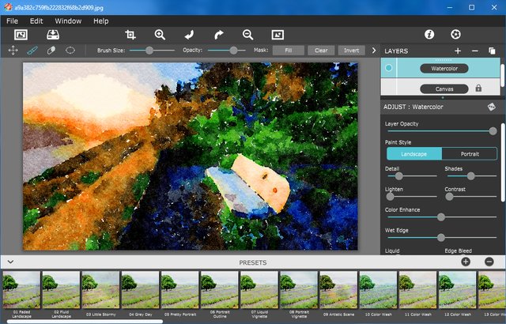Screen dimensions: 506x324
Task: Open the Edit menu
Action: coord(36,21)
